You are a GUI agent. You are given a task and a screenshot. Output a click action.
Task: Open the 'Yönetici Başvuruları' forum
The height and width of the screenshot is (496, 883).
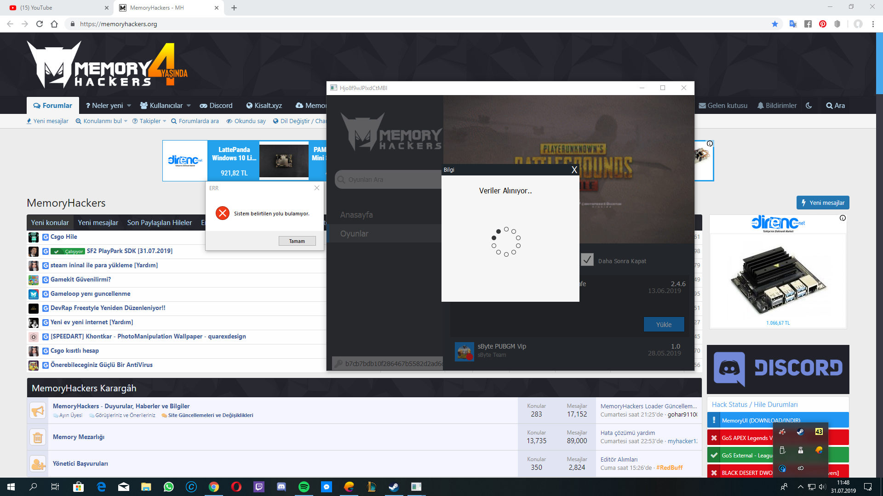tap(80, 464)
